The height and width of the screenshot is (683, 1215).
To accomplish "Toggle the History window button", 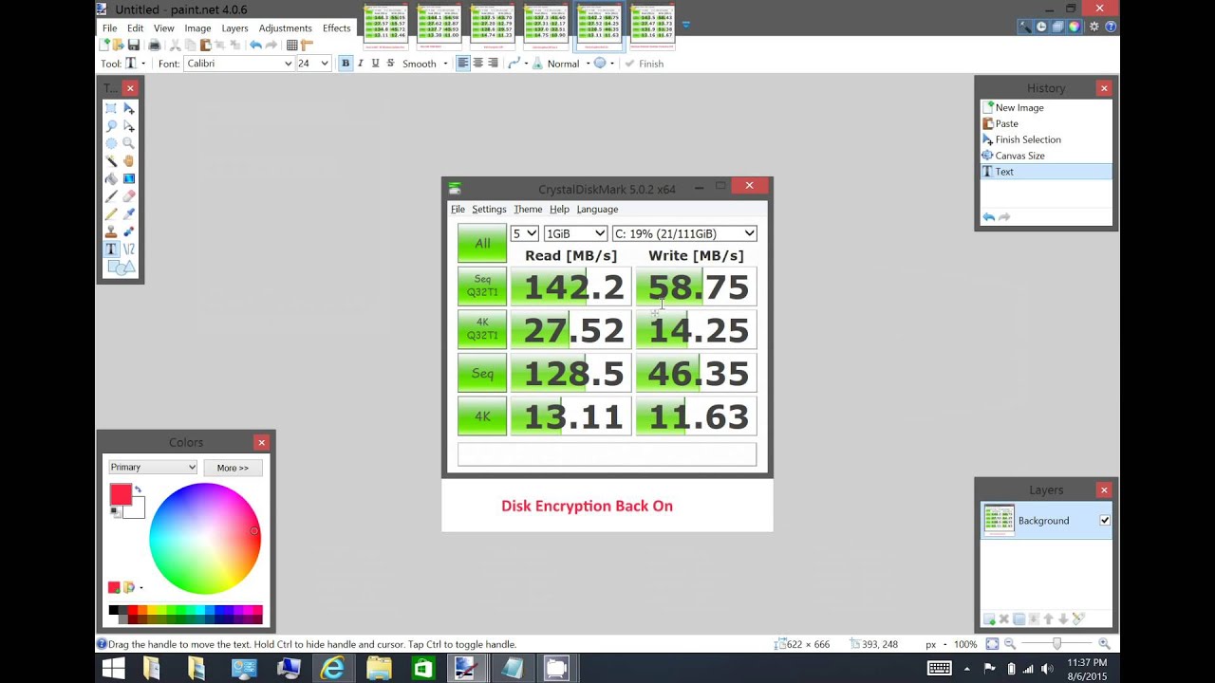I will (1041, 27).
